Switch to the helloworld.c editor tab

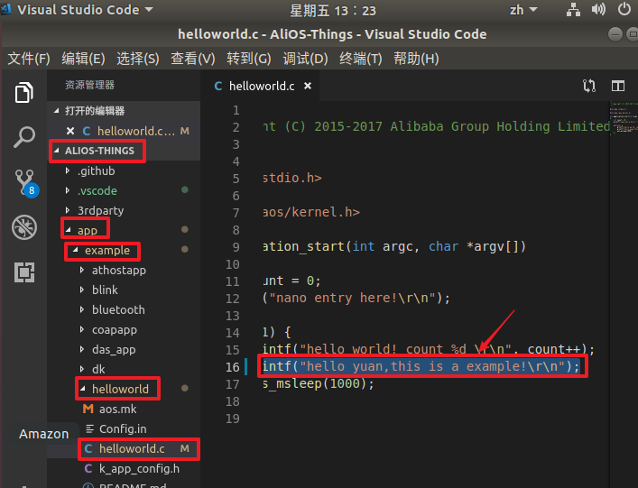[262, 86]
